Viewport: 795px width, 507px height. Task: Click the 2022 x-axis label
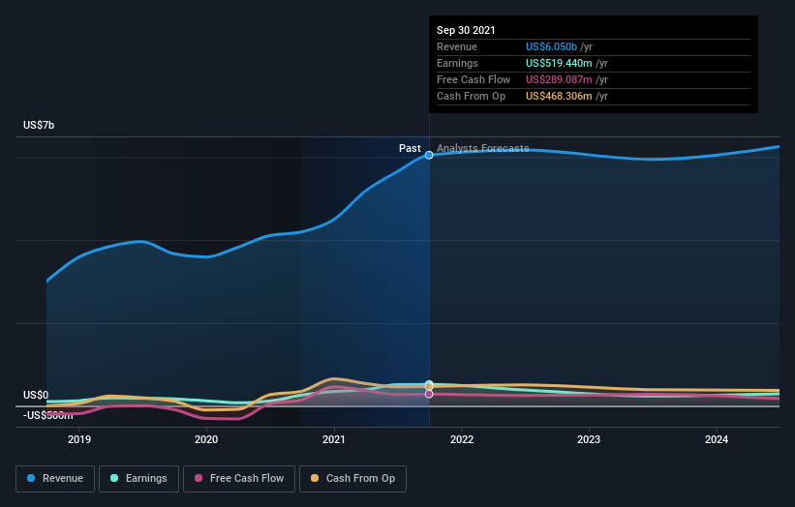pyautogui.click(x=462, y=439)
